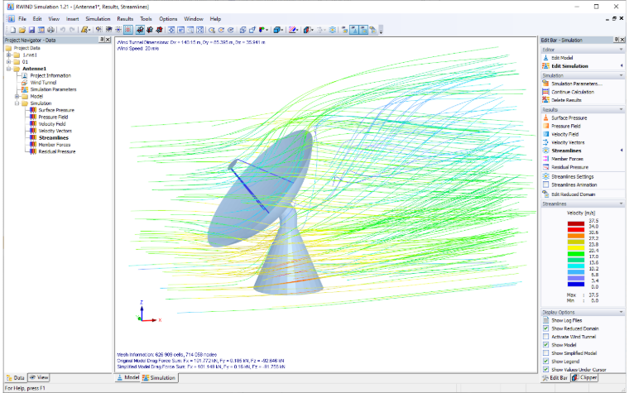Toggle the Show Reduced Domain checkbox
This screenshot has height=393, width=629.
(x=545, y=328)
